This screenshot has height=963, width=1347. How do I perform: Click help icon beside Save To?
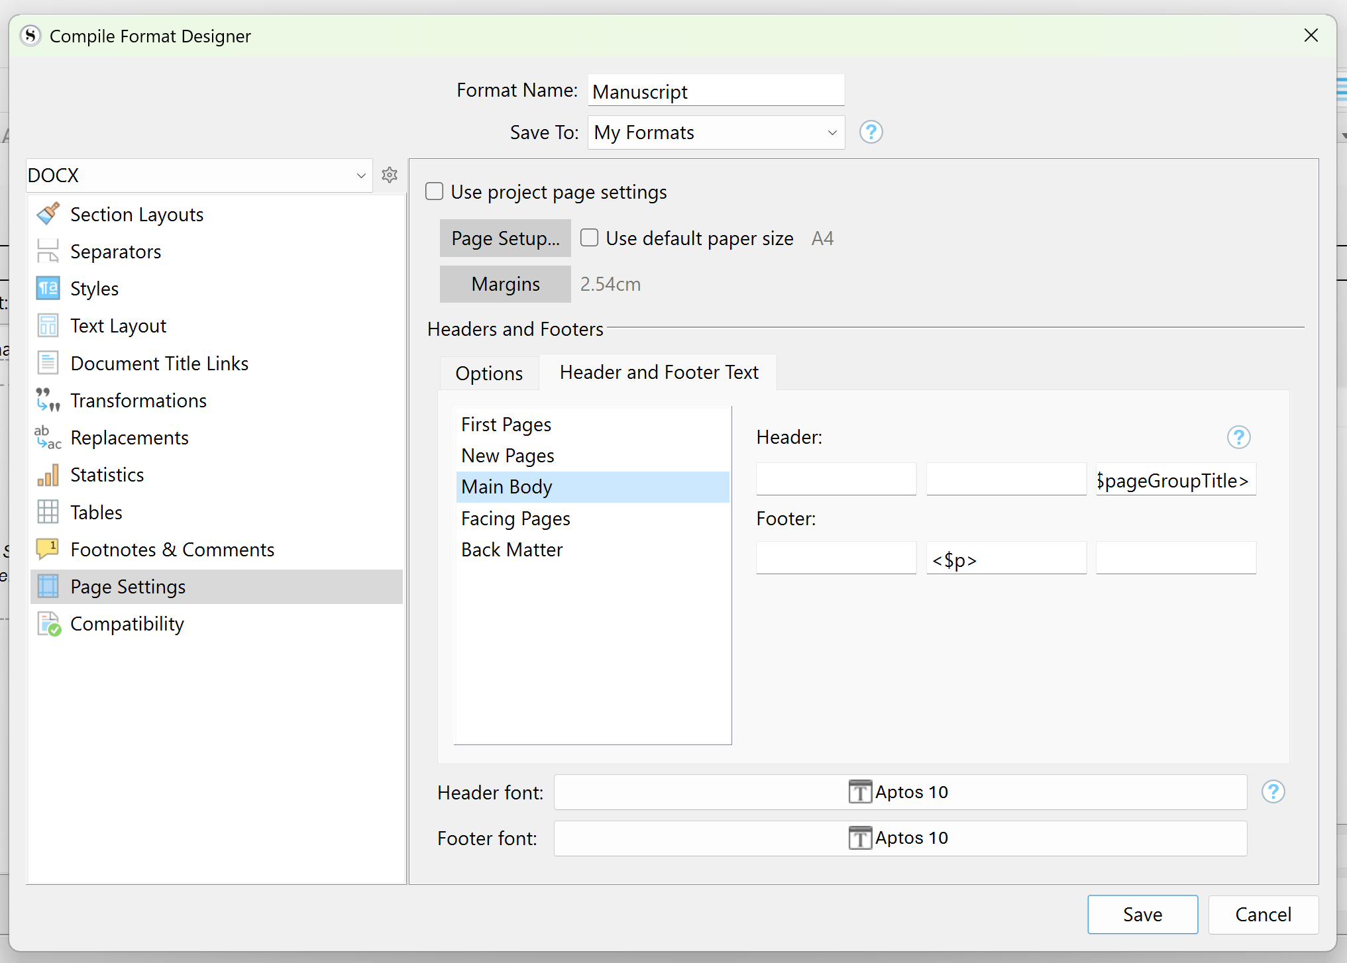(x=871, y=132)
